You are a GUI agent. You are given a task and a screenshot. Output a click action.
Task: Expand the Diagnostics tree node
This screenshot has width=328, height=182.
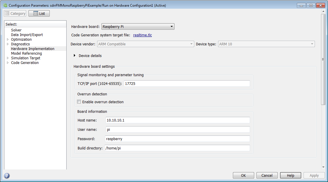[8, 44]
